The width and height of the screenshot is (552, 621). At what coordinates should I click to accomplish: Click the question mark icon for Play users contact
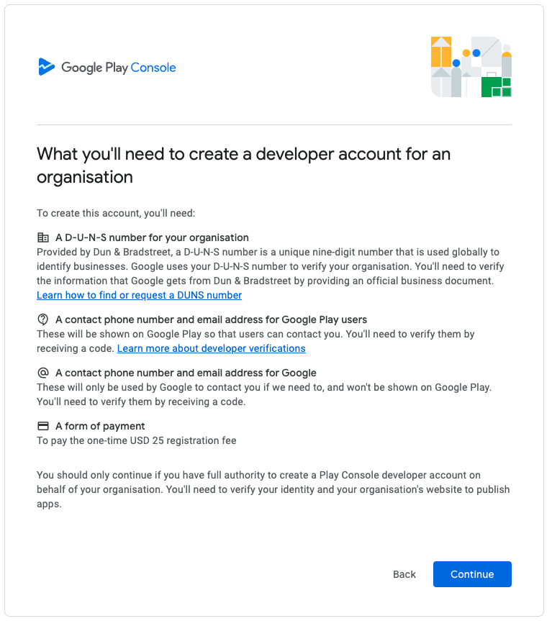[42, 319]
